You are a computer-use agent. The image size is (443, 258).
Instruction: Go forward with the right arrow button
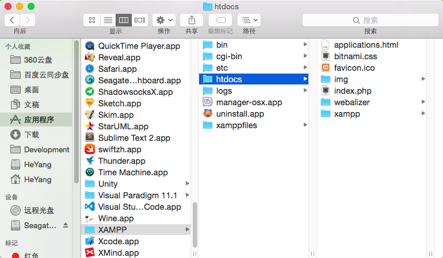click(x=28, y=20)
